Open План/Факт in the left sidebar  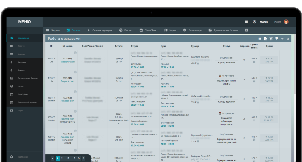pyautogui.click(x=25, y=94)
